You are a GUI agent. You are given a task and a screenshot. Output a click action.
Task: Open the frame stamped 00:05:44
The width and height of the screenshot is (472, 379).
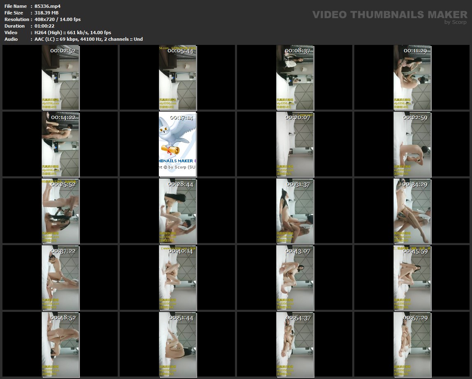coord(177,77)
